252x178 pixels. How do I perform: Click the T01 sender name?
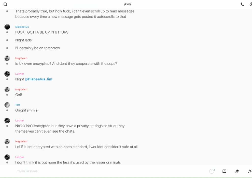click(x=18, y=105)
